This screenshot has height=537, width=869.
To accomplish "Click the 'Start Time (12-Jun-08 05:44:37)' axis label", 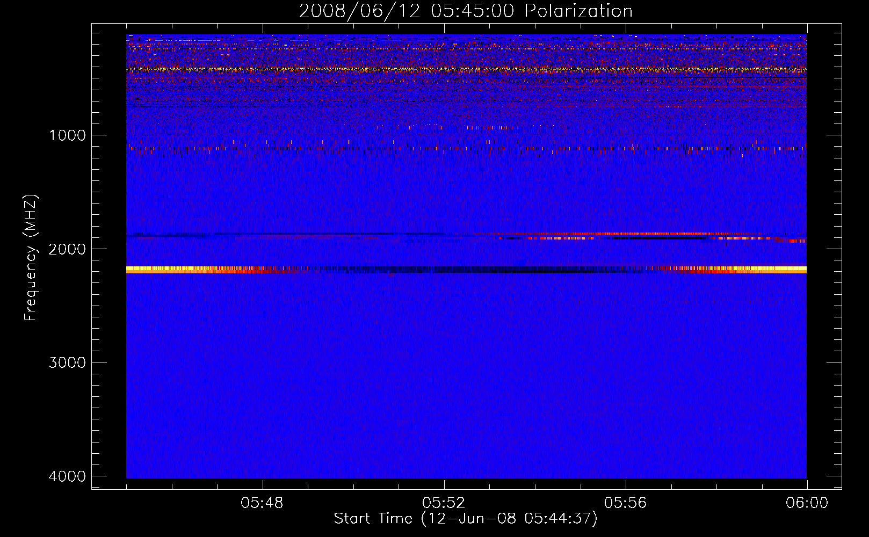I will [466, 519].
